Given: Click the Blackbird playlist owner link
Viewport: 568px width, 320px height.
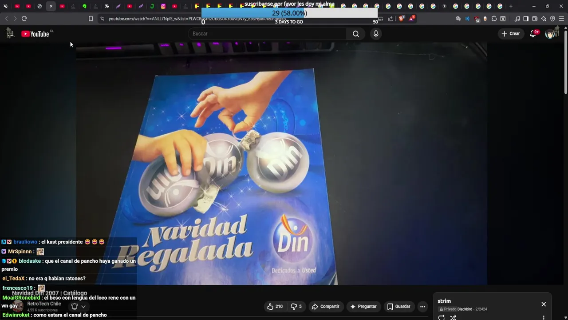Looking at the screenshot, I should click(x=465, y=309).
